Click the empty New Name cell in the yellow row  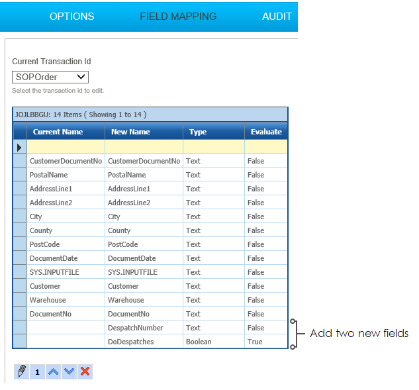144,147
